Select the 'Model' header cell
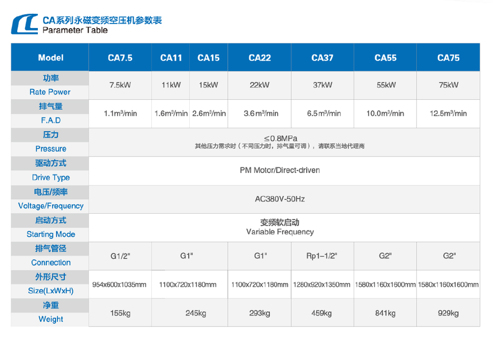 click(50, 57)
